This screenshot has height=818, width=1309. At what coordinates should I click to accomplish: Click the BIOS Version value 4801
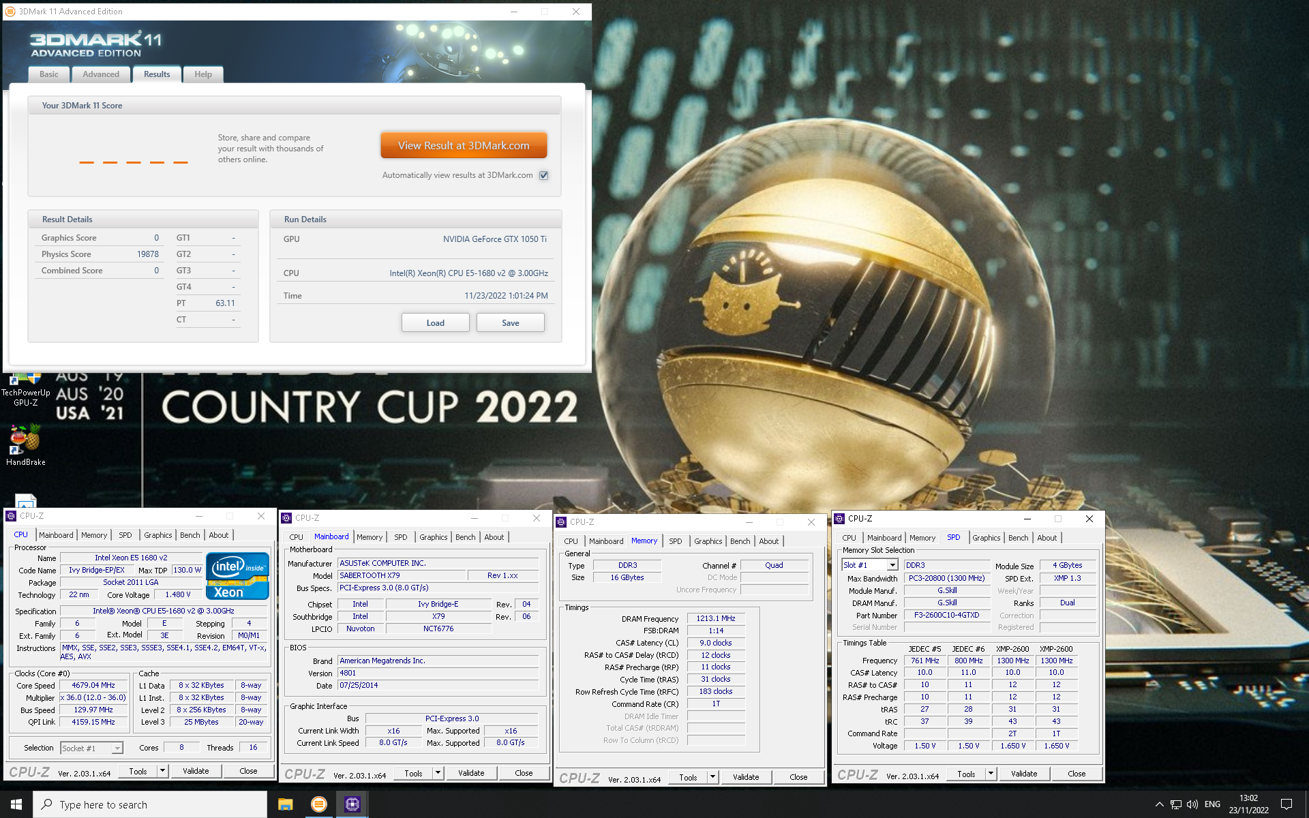(x=438, y=673)
